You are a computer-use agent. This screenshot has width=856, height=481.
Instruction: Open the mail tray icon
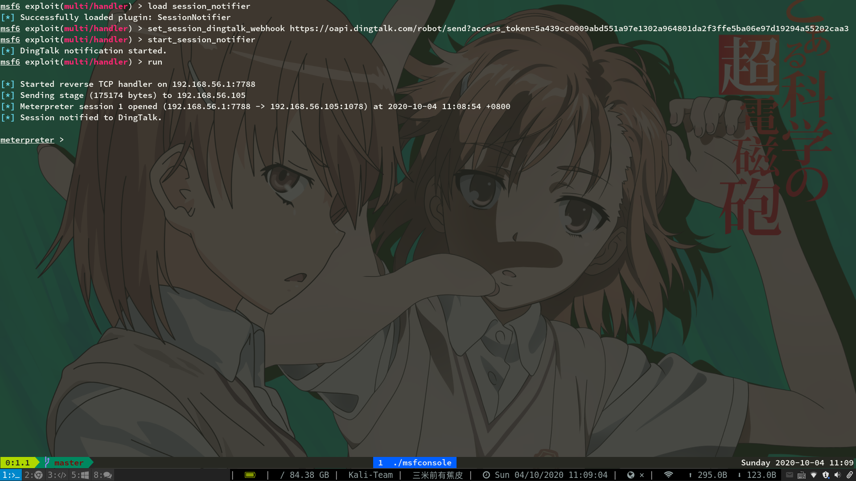click(790, 475)
